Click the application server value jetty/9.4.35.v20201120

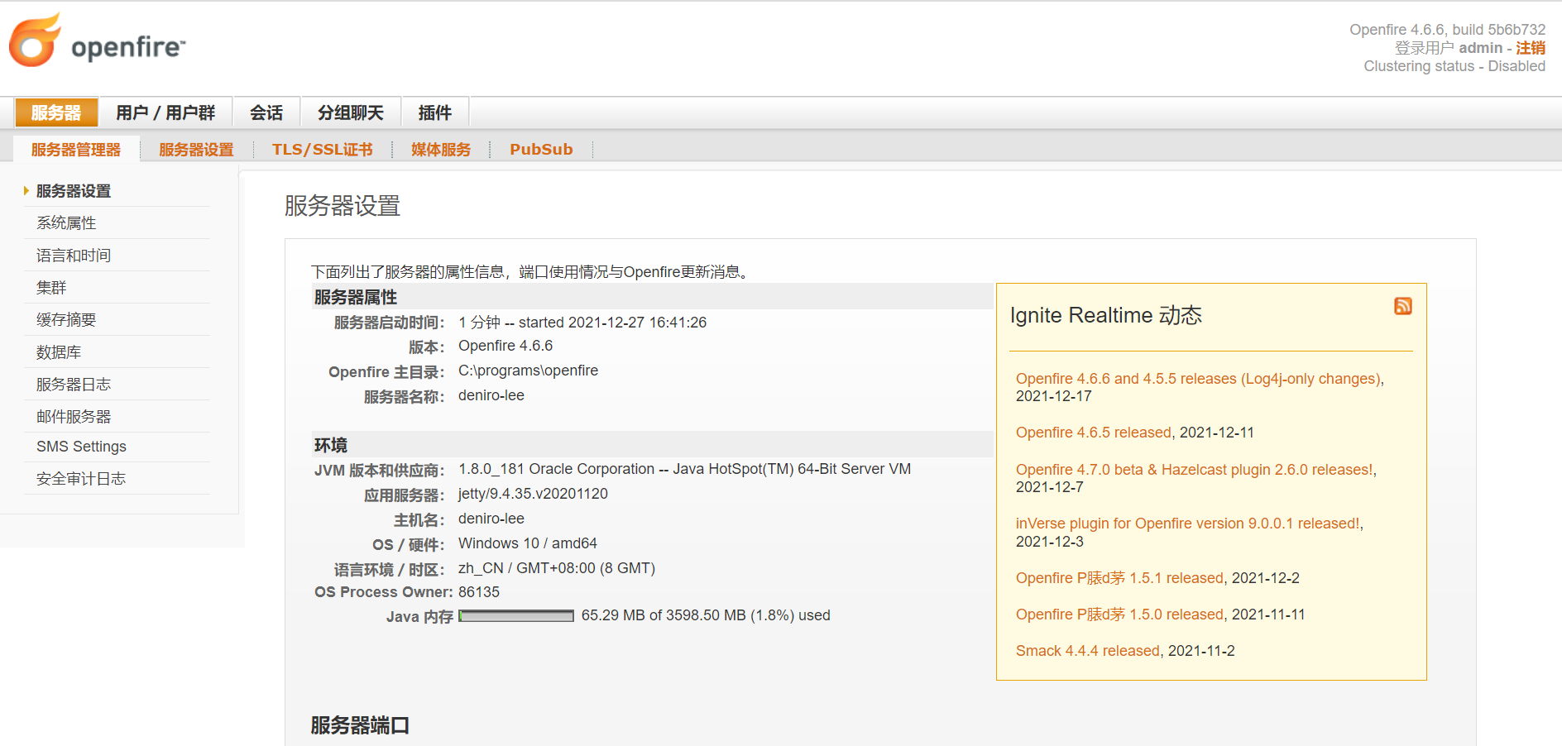(x=533, y=494)
